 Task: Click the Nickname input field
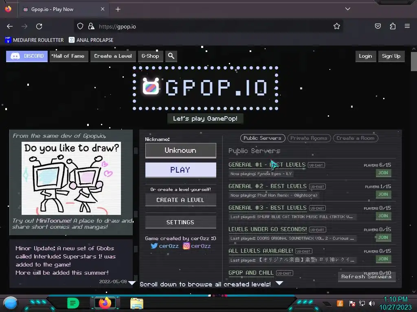point(180,150)
